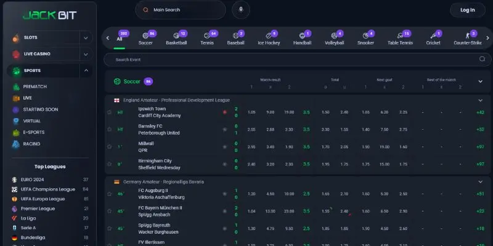Click the microphone voice search icon
The image size is (493, 246).
point(241,10)
